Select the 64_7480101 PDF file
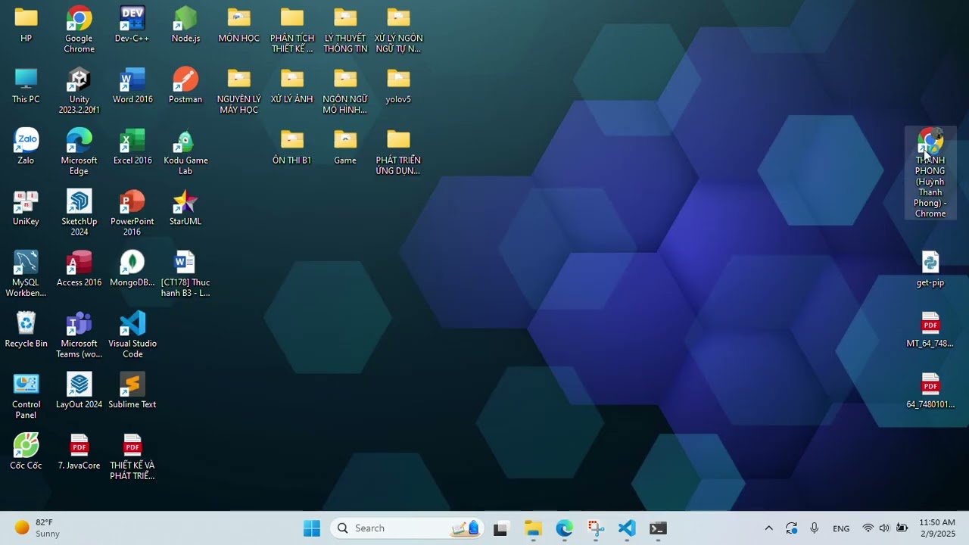Viewport: 969px width, 545px height. pos(930,391)
